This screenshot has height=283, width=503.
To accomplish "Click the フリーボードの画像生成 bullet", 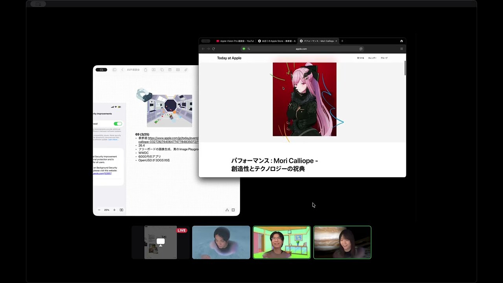I will (168, 149).
